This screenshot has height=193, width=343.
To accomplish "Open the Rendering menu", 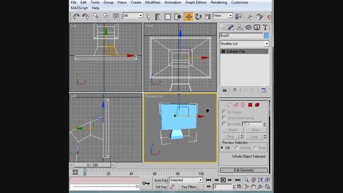I will pyautogui.click(x=219, y=2).
